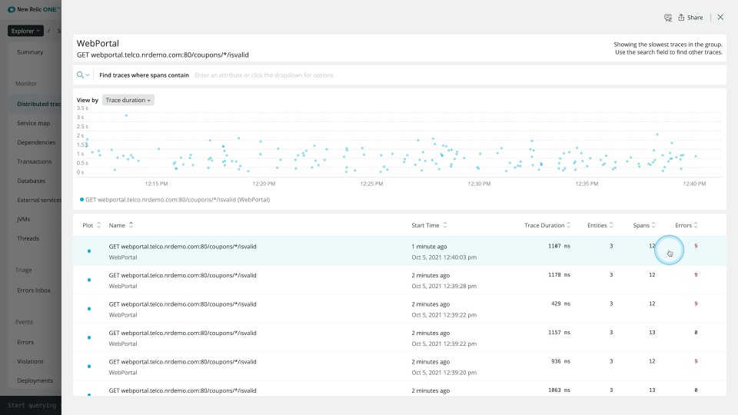Open the Trace duration view dropdown
Image resolution: width=738 pixels, height=415 pixels.
pos(128,100)
